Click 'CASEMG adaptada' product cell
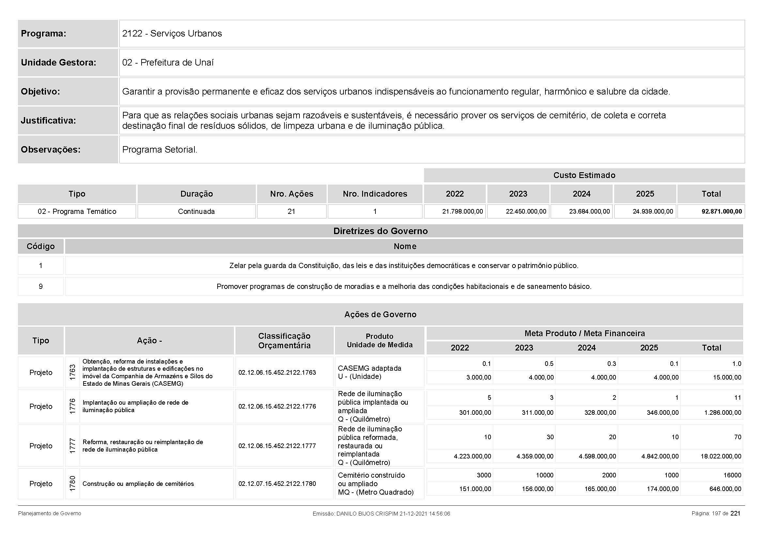The width and height of the screenshot is (763, 539). pos(369,368)
